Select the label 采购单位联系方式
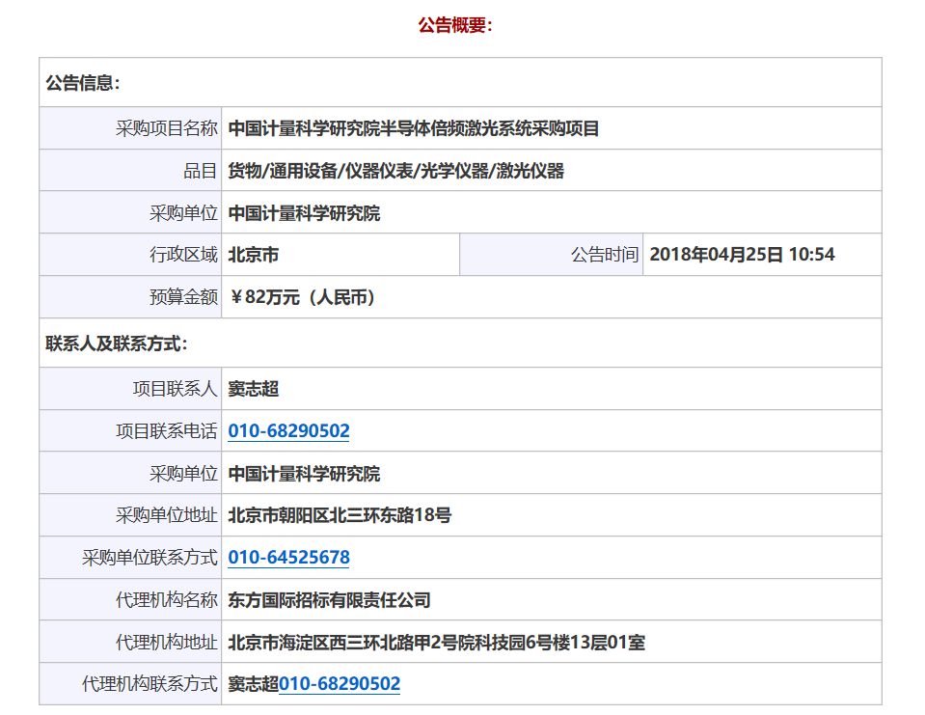The height and width of the screenshot is (715, 925). 150,558
